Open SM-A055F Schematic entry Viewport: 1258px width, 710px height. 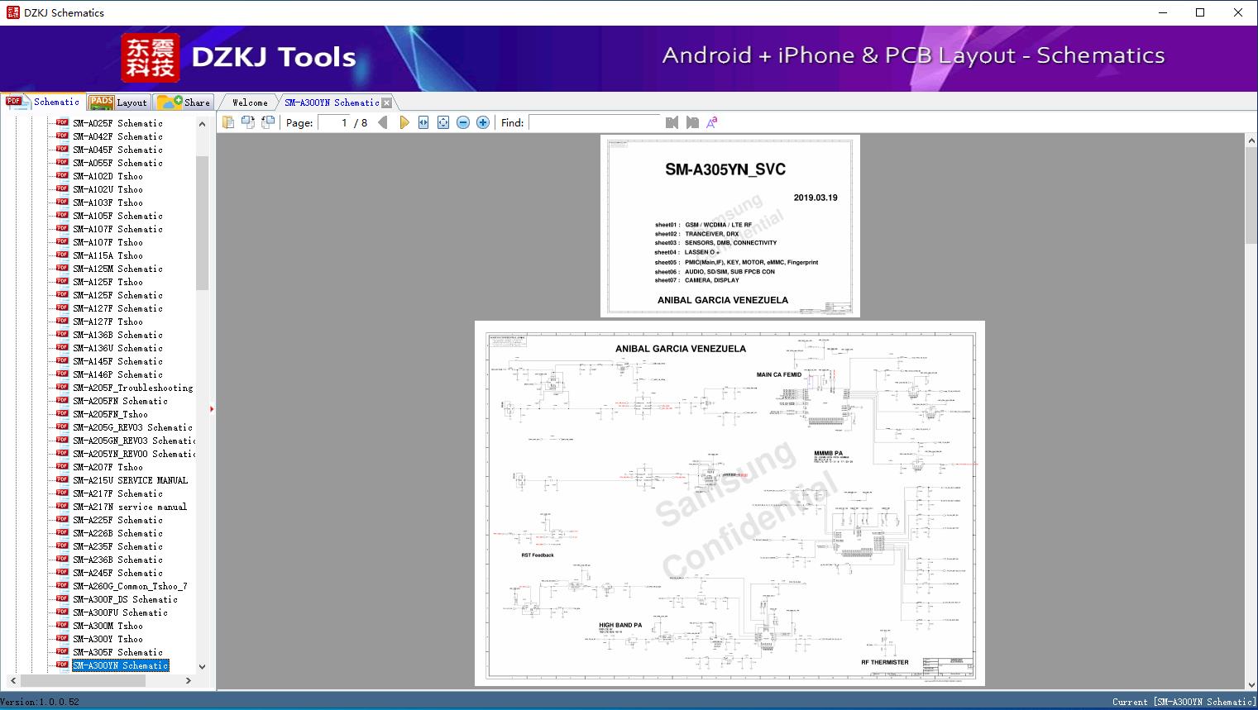tap(117, 163)
